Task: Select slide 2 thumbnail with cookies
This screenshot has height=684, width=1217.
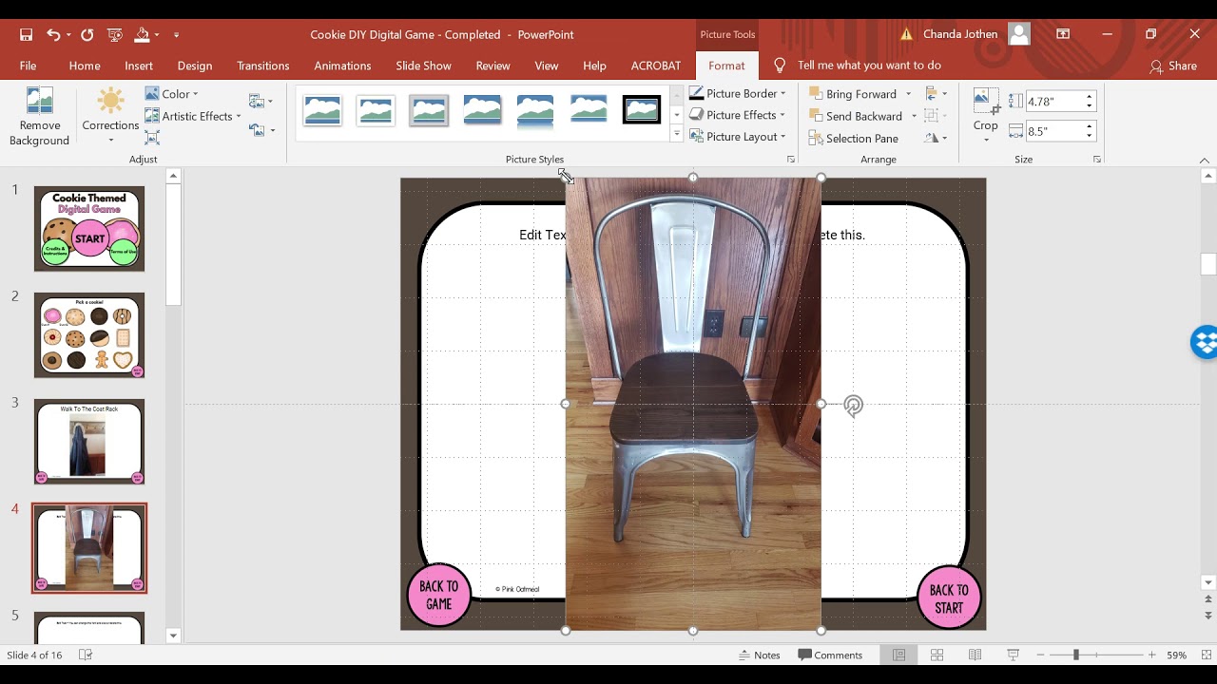Action: coord(89,335)
